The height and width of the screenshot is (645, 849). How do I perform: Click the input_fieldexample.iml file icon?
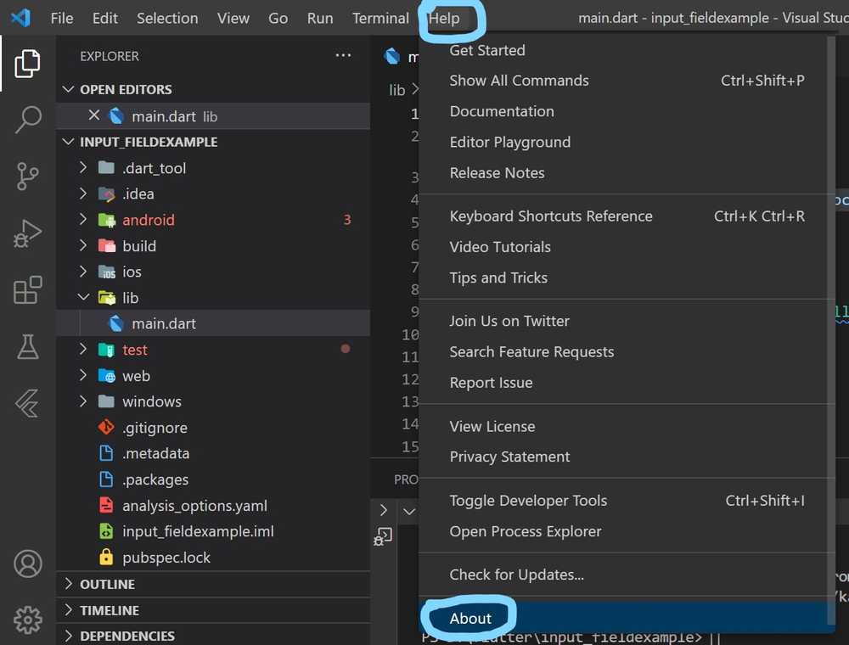106,530
